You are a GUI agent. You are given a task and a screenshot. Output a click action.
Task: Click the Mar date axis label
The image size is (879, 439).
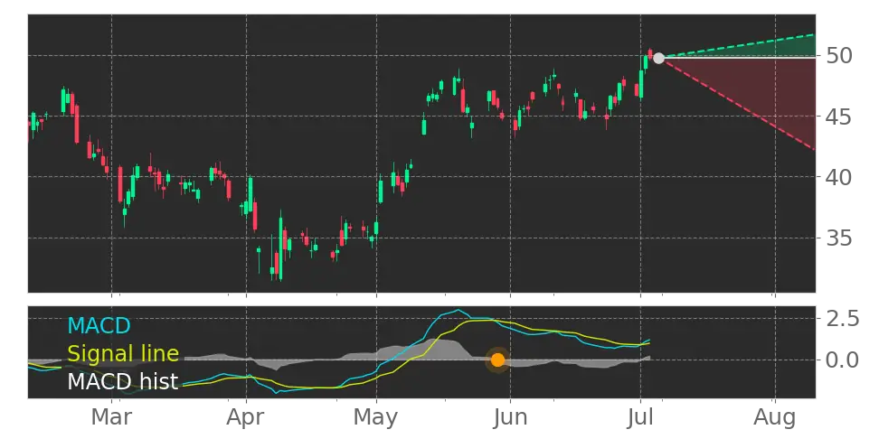(x=111, y=417)
